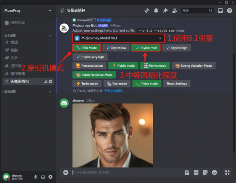Open the help question mark icon
The height and width of the screenshot is (183, 236).
pyautogui.click(x=229, y=10)
